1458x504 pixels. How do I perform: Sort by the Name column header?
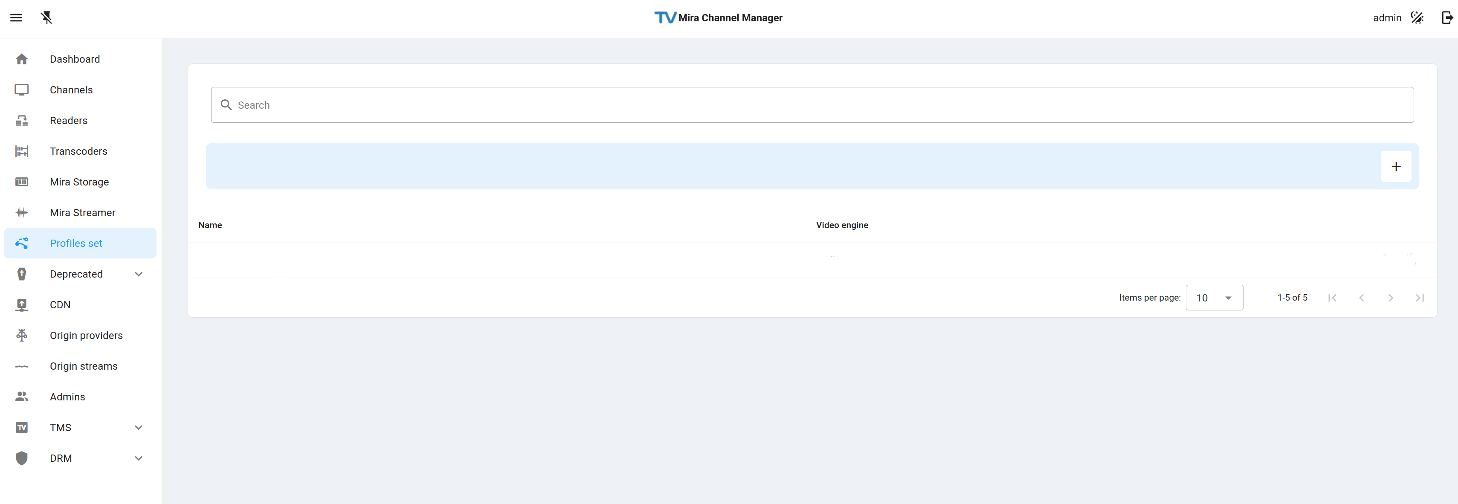point(210,225)
